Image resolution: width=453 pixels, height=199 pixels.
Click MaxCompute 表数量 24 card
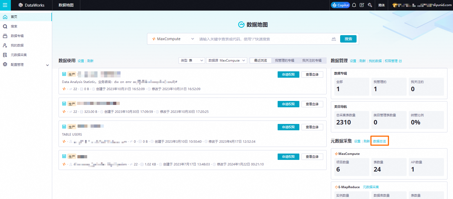point(389,167)
